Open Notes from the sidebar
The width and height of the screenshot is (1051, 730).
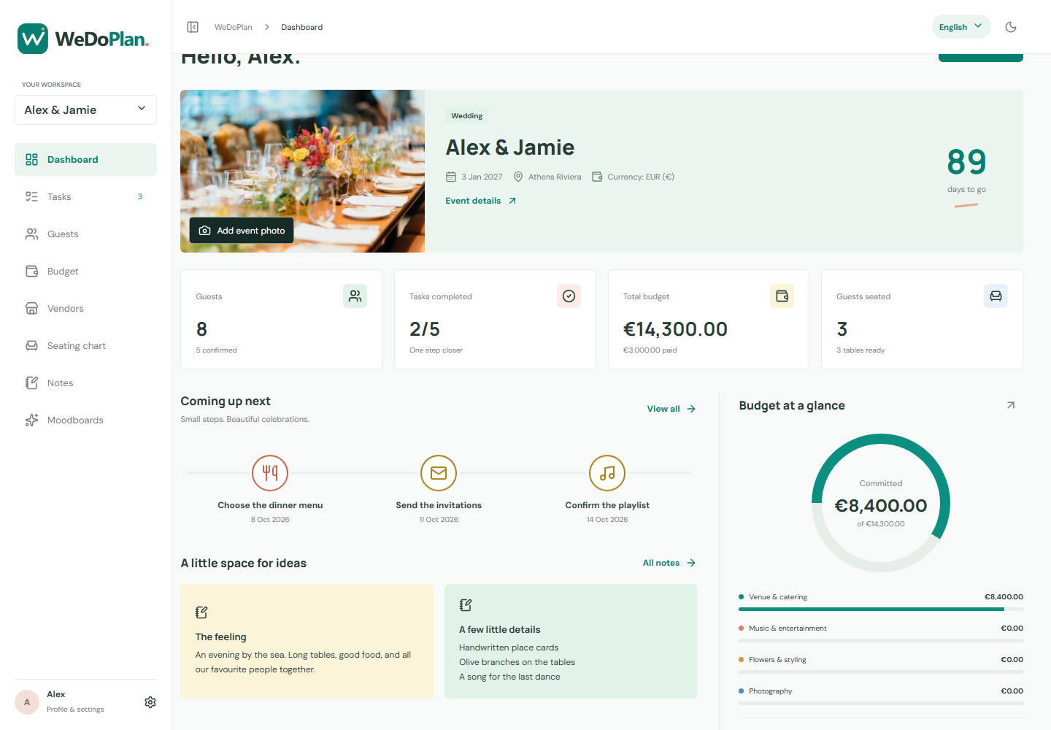[85, 383]
